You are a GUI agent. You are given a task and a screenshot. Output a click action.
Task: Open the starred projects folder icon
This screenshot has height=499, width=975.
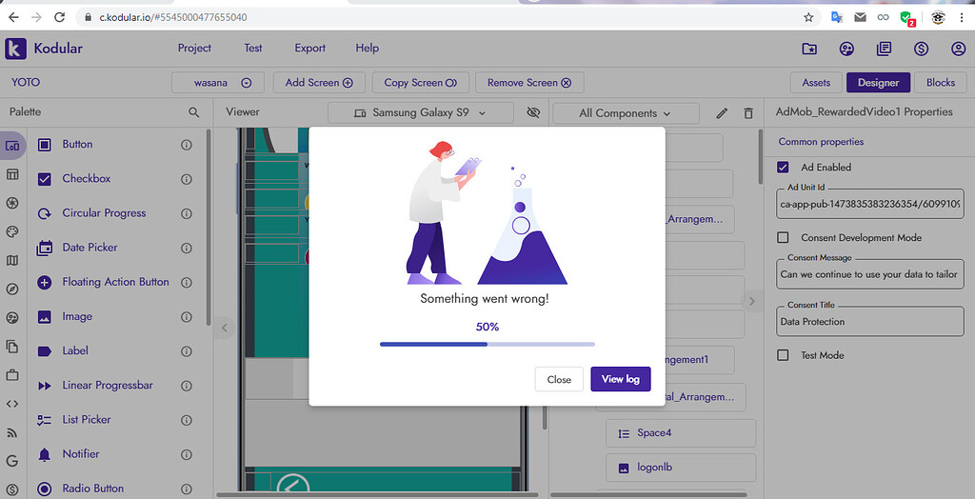[x=809, y=49]
